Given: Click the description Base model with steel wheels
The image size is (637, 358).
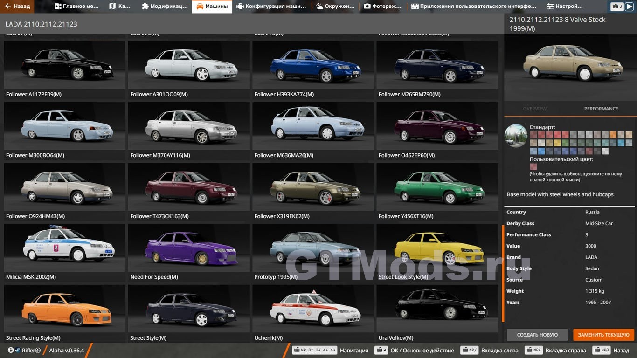Looking at the screenshot, I should coord(560,194).
